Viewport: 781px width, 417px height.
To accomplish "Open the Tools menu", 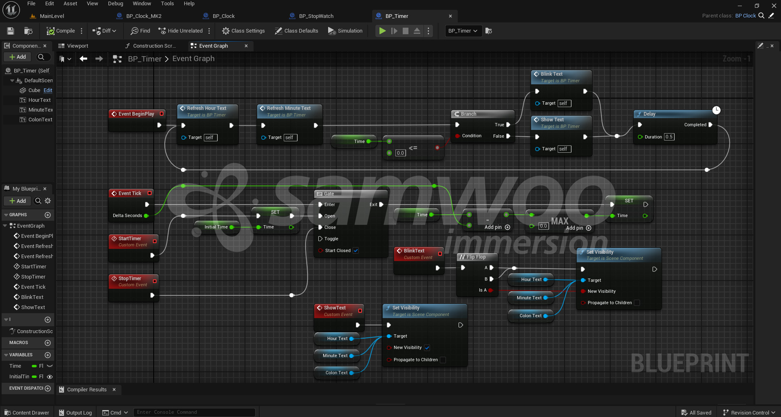I will point(167,4).
